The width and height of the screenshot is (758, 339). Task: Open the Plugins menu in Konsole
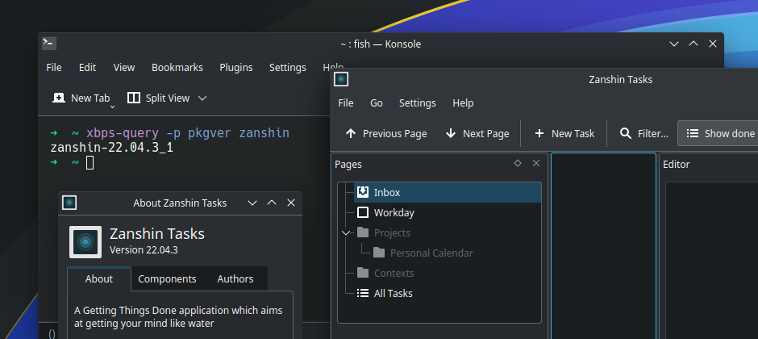pyautogui.click(x=236, y=68)
